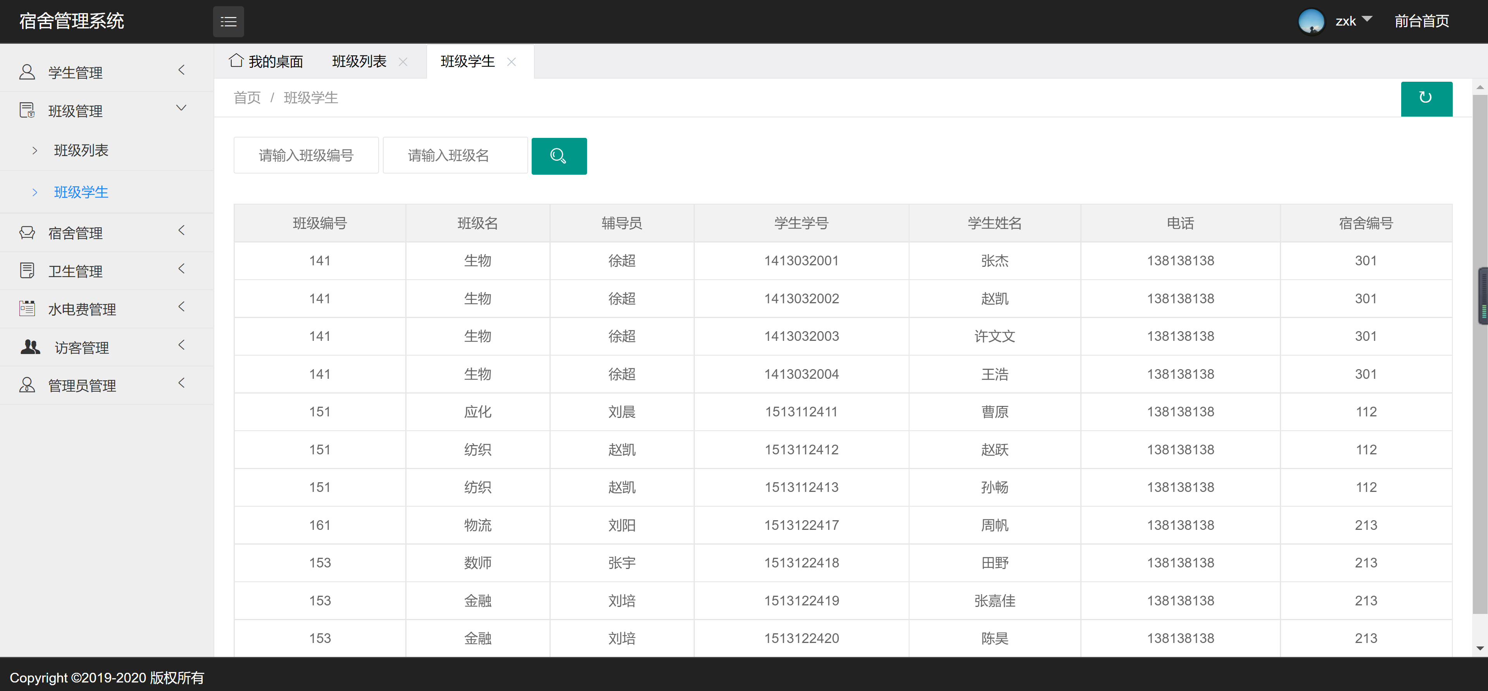Click the 水电费管理 sidebar icon
1488x691 pixels.
pos(27,308)
